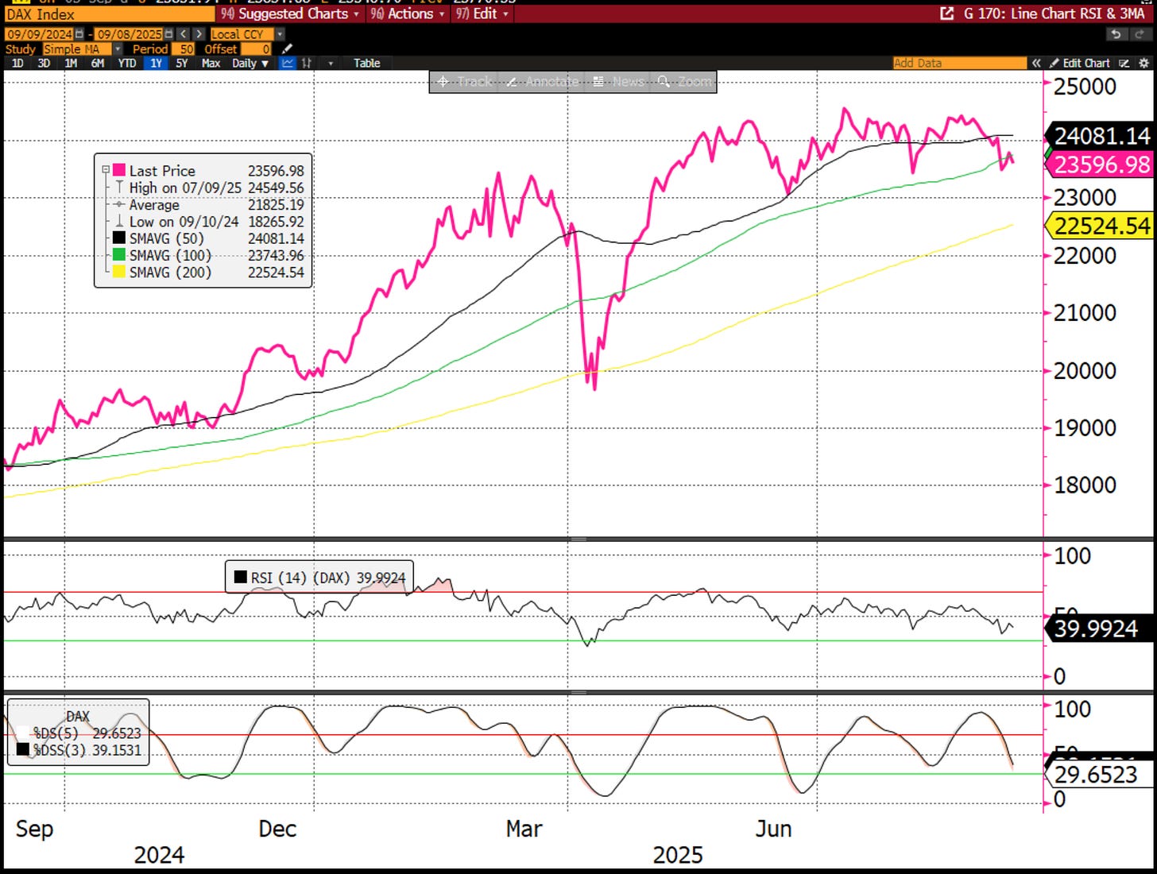Image resolution: width=1157 pixels, height=874 pixels.
Task: Click the %DS(5) legend entry
Action: click(79, 733)
